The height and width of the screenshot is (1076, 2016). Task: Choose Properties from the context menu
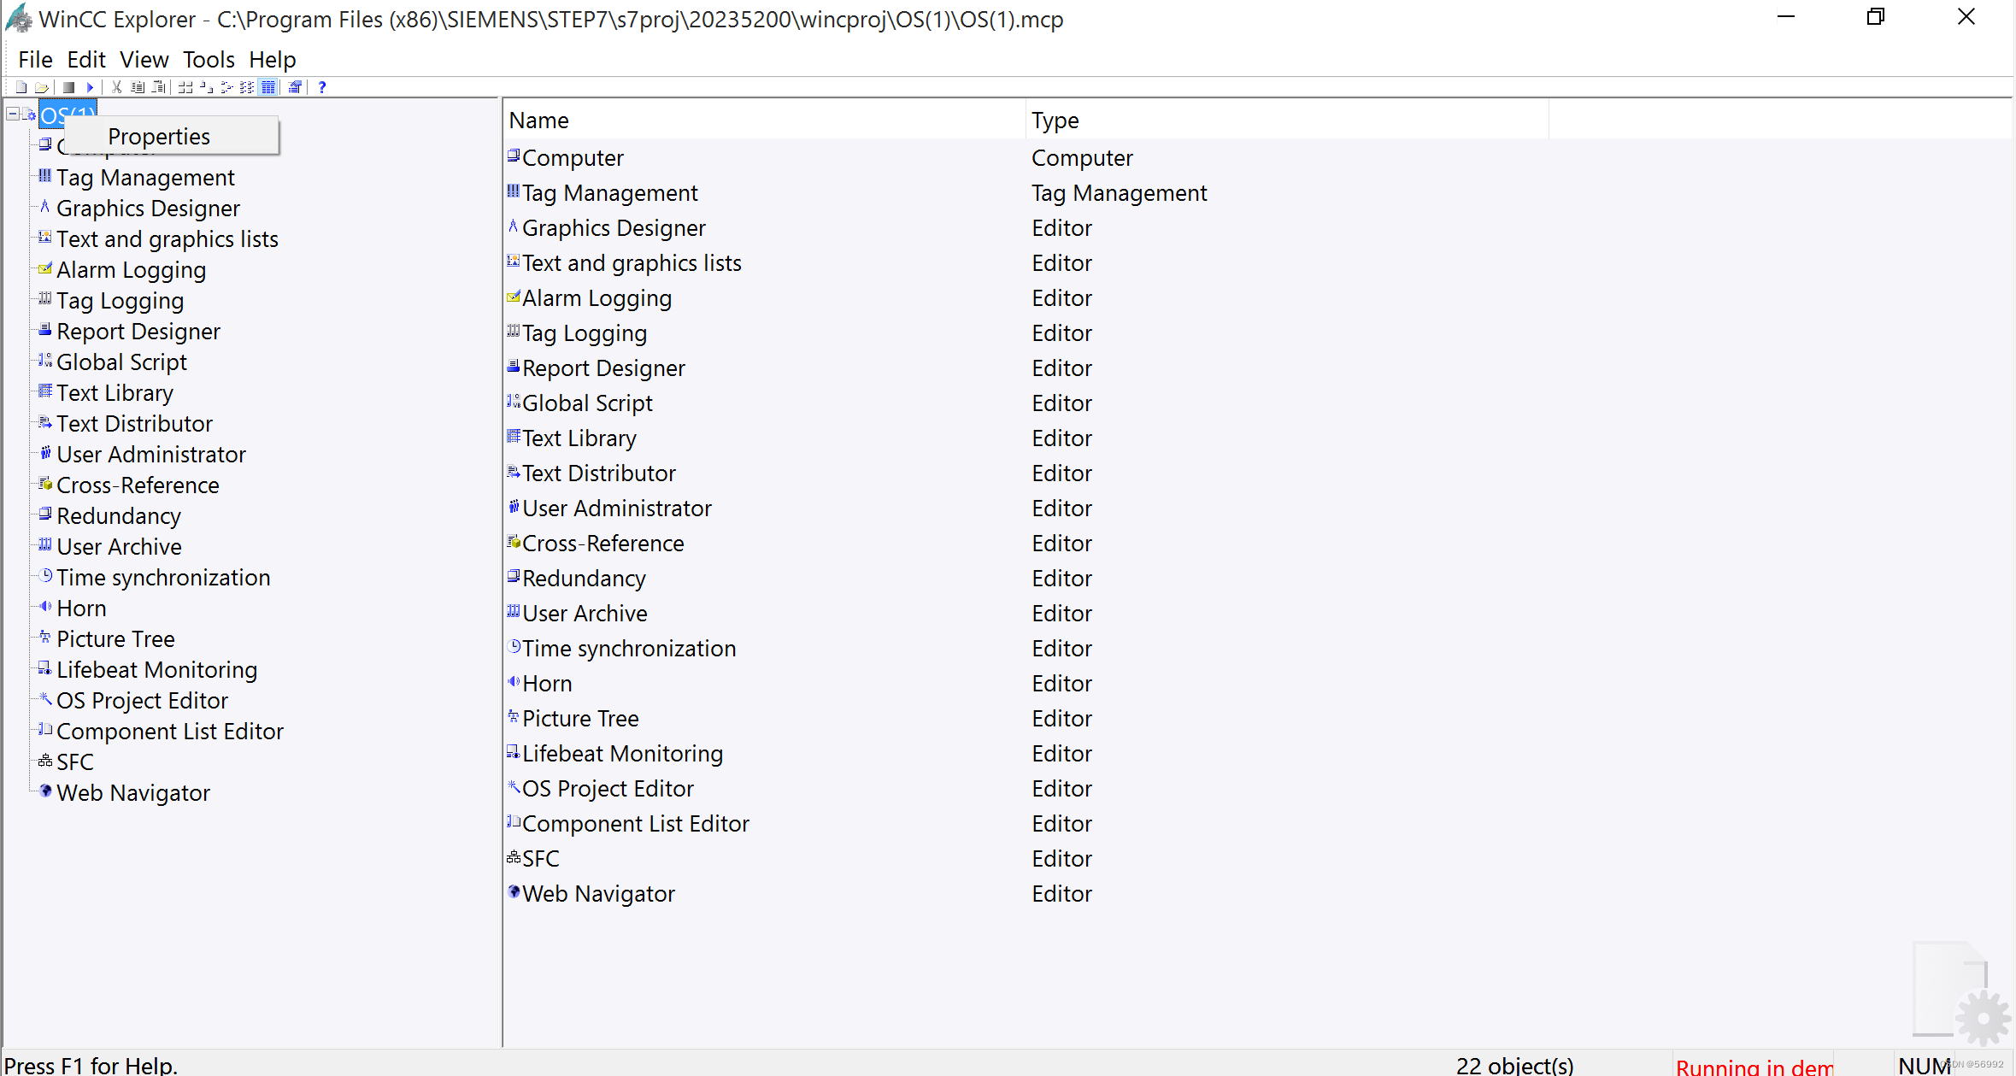point(159,136)
